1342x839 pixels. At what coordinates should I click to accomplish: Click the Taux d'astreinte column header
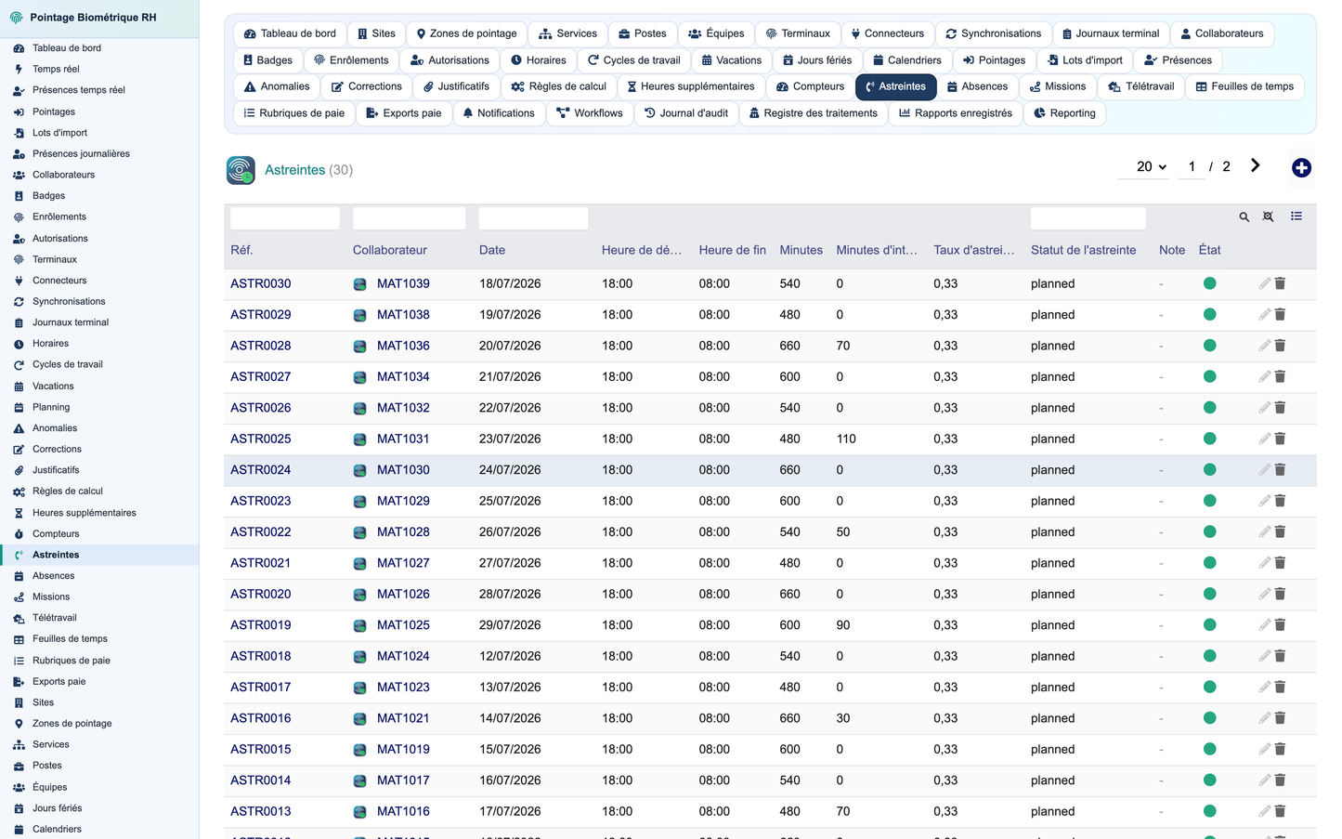[974, 250]
